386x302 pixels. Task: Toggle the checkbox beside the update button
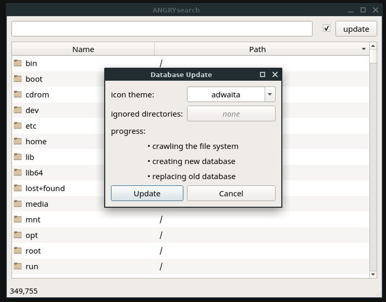tap(327, 28)
